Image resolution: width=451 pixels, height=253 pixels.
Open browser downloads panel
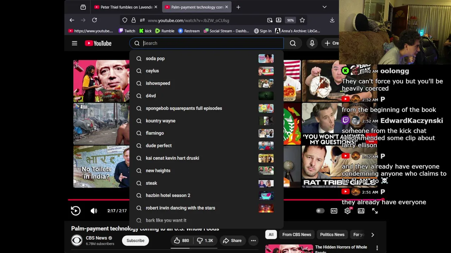pyautogui.click(x=332, y=20)
